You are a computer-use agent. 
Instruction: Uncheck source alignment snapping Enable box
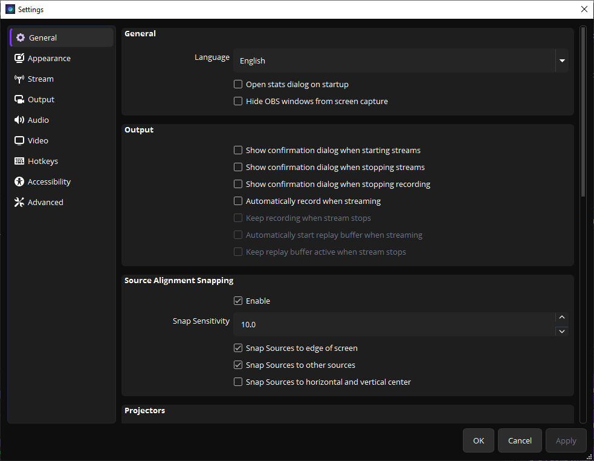(x=238, y=301)
